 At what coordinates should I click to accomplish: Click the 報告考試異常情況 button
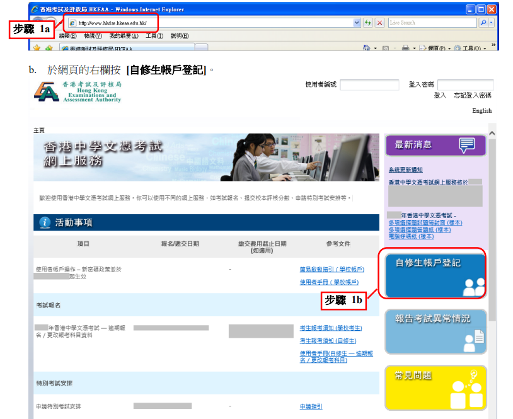click(x=435, y=331)
